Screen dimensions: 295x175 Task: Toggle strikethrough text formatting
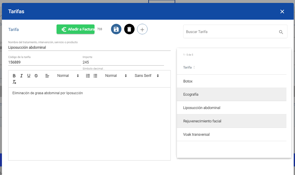pos(36,76)
